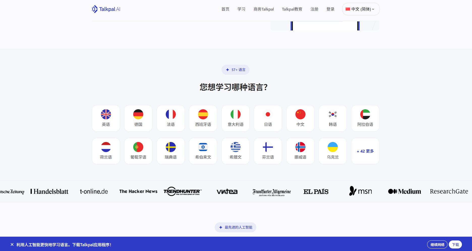Choose the German flag language card
Image resolution: width=472 pixels, height=251 pixels.
(x=138, y=118)
